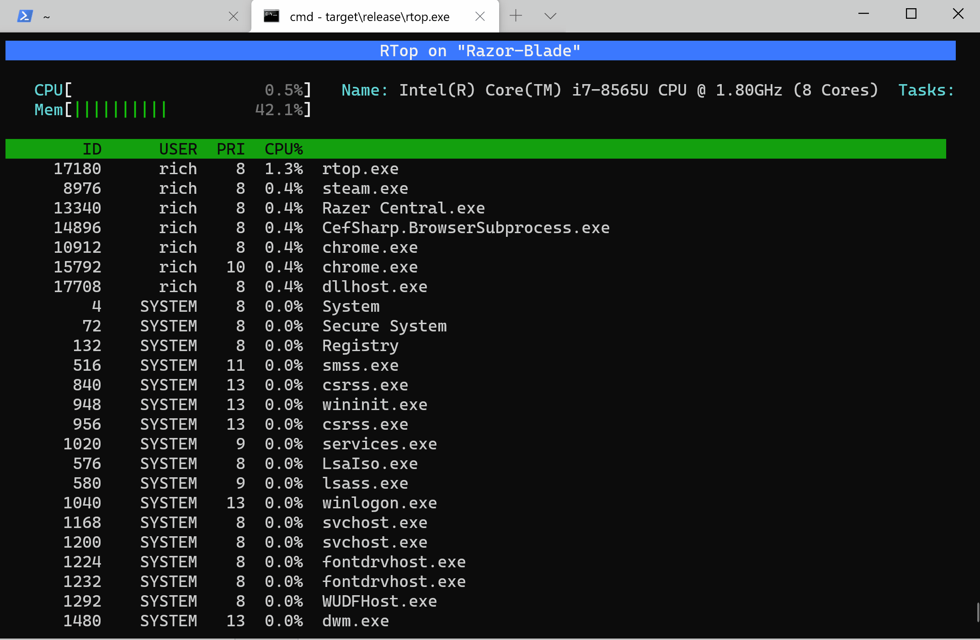Click the vertical scrollbar thumb
The height and width of the screenshot is (640, 980).
[x=978, y=613]
